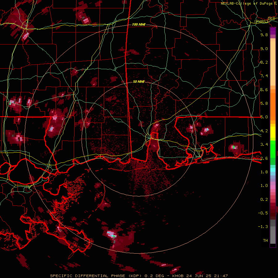Click the 7.4 scale value
278x278 pixels.
point(264,76)
